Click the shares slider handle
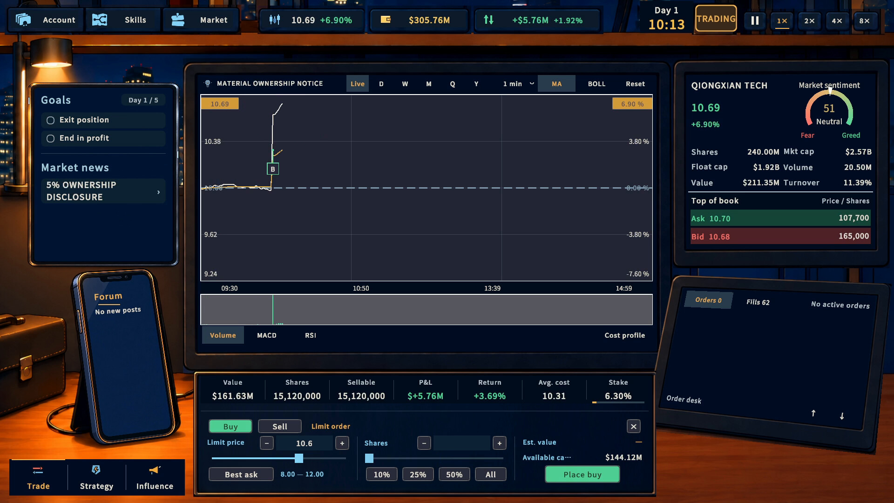This screenshot has width=894, height=503. (x=369, y=458)
